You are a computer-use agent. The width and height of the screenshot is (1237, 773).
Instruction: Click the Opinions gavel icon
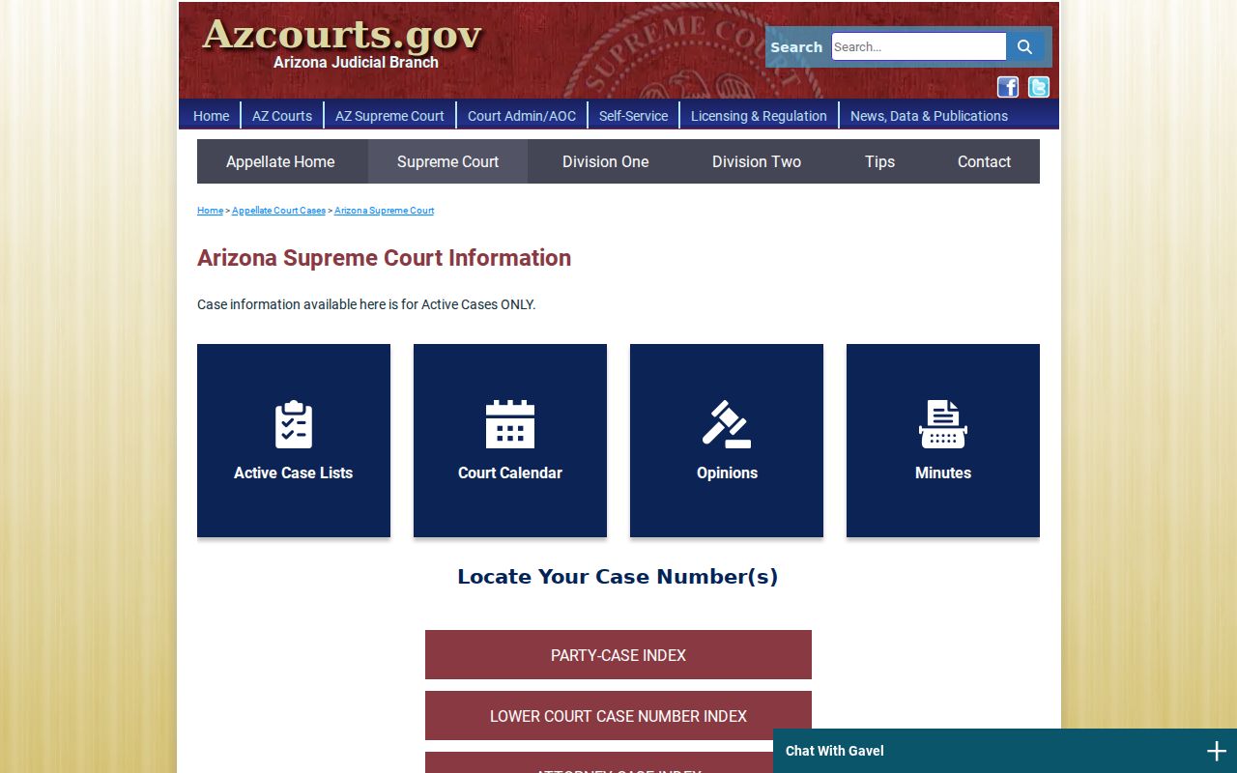point(727,424)
